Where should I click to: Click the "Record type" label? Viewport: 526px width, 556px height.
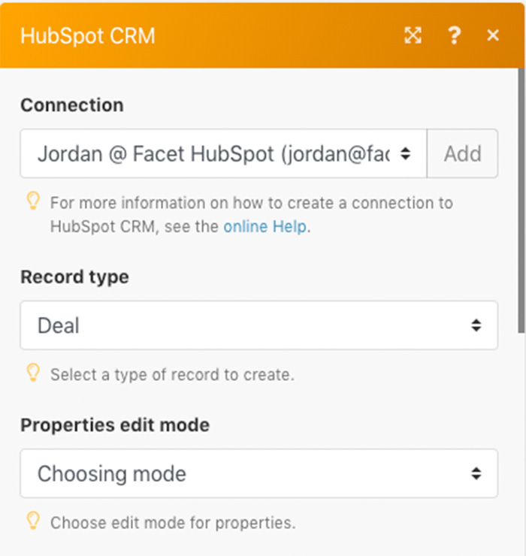[x=74, y=277]
